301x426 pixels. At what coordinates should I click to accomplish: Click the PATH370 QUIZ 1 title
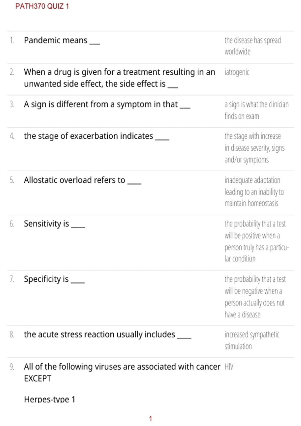pos(42,6)
